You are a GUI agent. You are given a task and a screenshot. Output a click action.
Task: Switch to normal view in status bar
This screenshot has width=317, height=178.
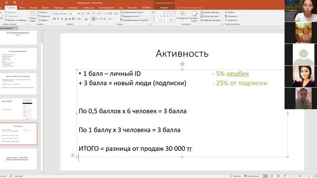pos(265,176)
